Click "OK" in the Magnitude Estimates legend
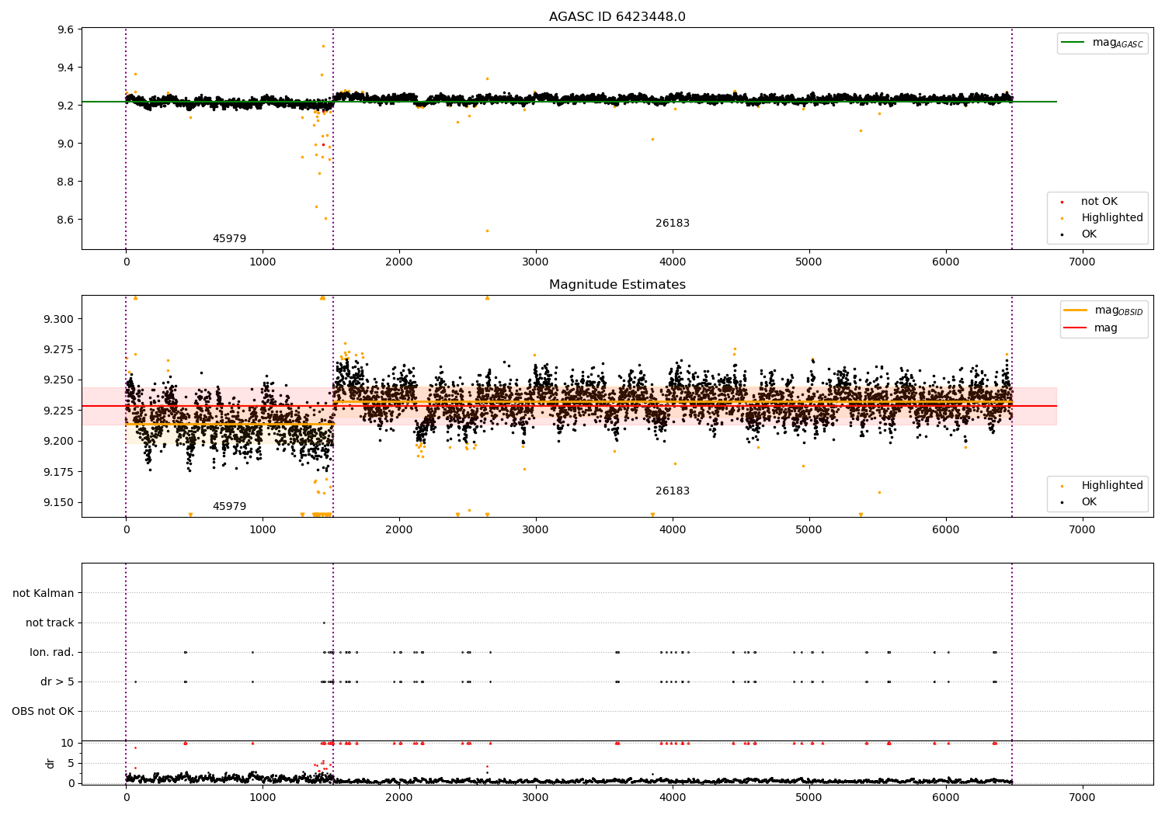Image resolution: width=1165 pixels, height=815 pixels. (1089, 502)
